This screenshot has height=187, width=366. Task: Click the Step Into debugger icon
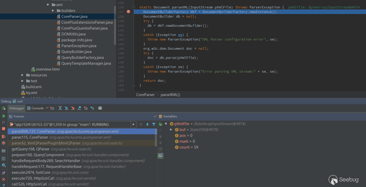pyautogui.click(x=67, y=108)
